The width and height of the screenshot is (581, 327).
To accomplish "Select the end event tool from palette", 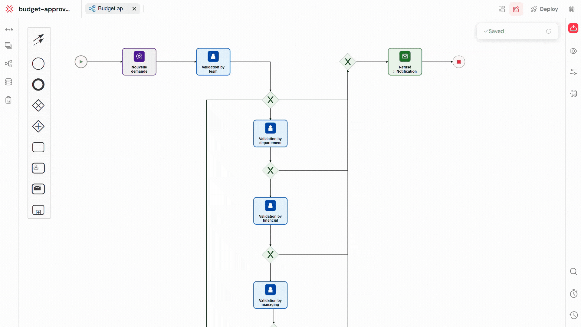I will click(x=38, y=85).
